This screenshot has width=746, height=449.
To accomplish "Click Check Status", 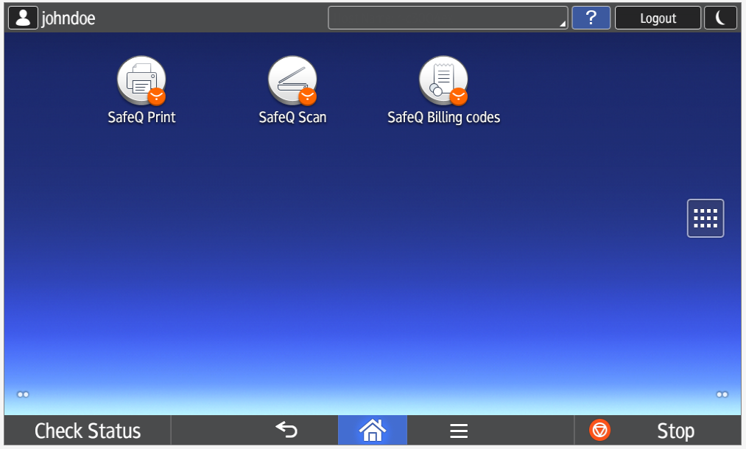I will pos(86,430).
